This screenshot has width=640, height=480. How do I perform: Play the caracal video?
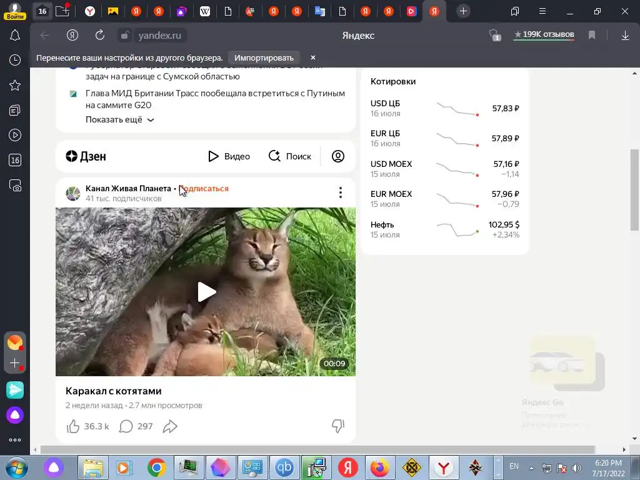(206, 292)
